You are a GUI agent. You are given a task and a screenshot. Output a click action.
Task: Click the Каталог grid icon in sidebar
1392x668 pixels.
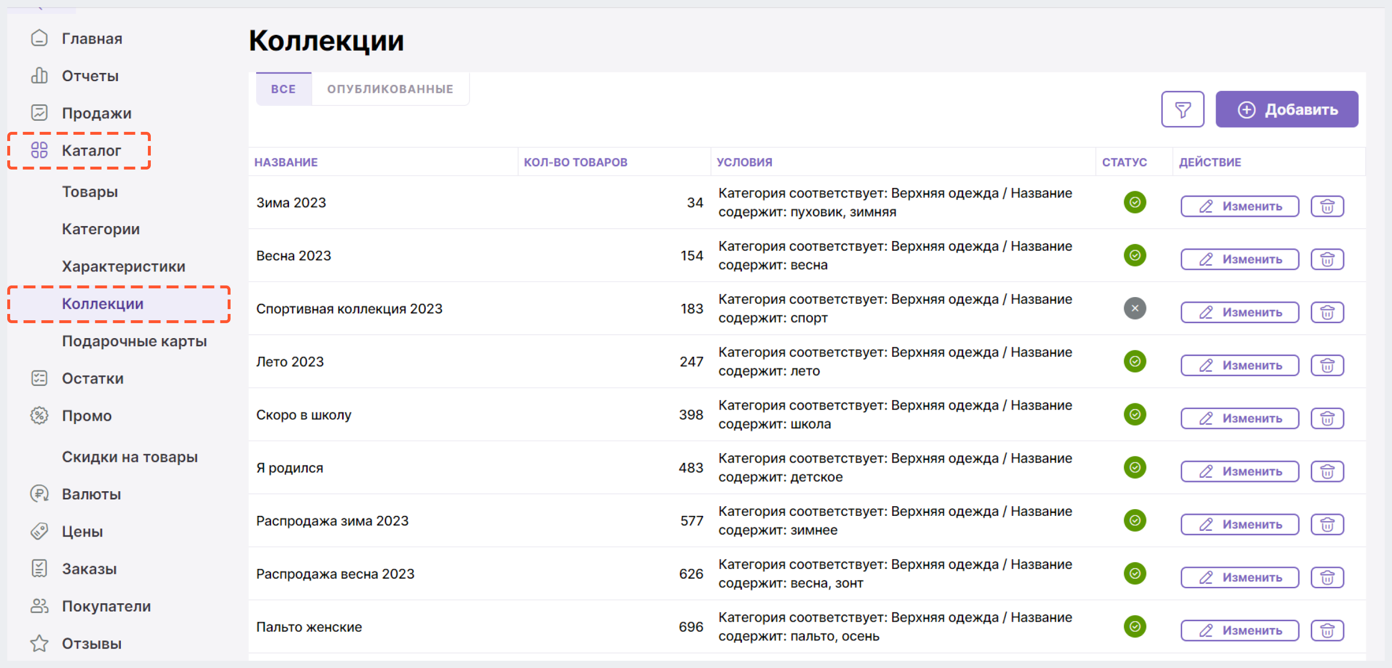tap(40, 150)
